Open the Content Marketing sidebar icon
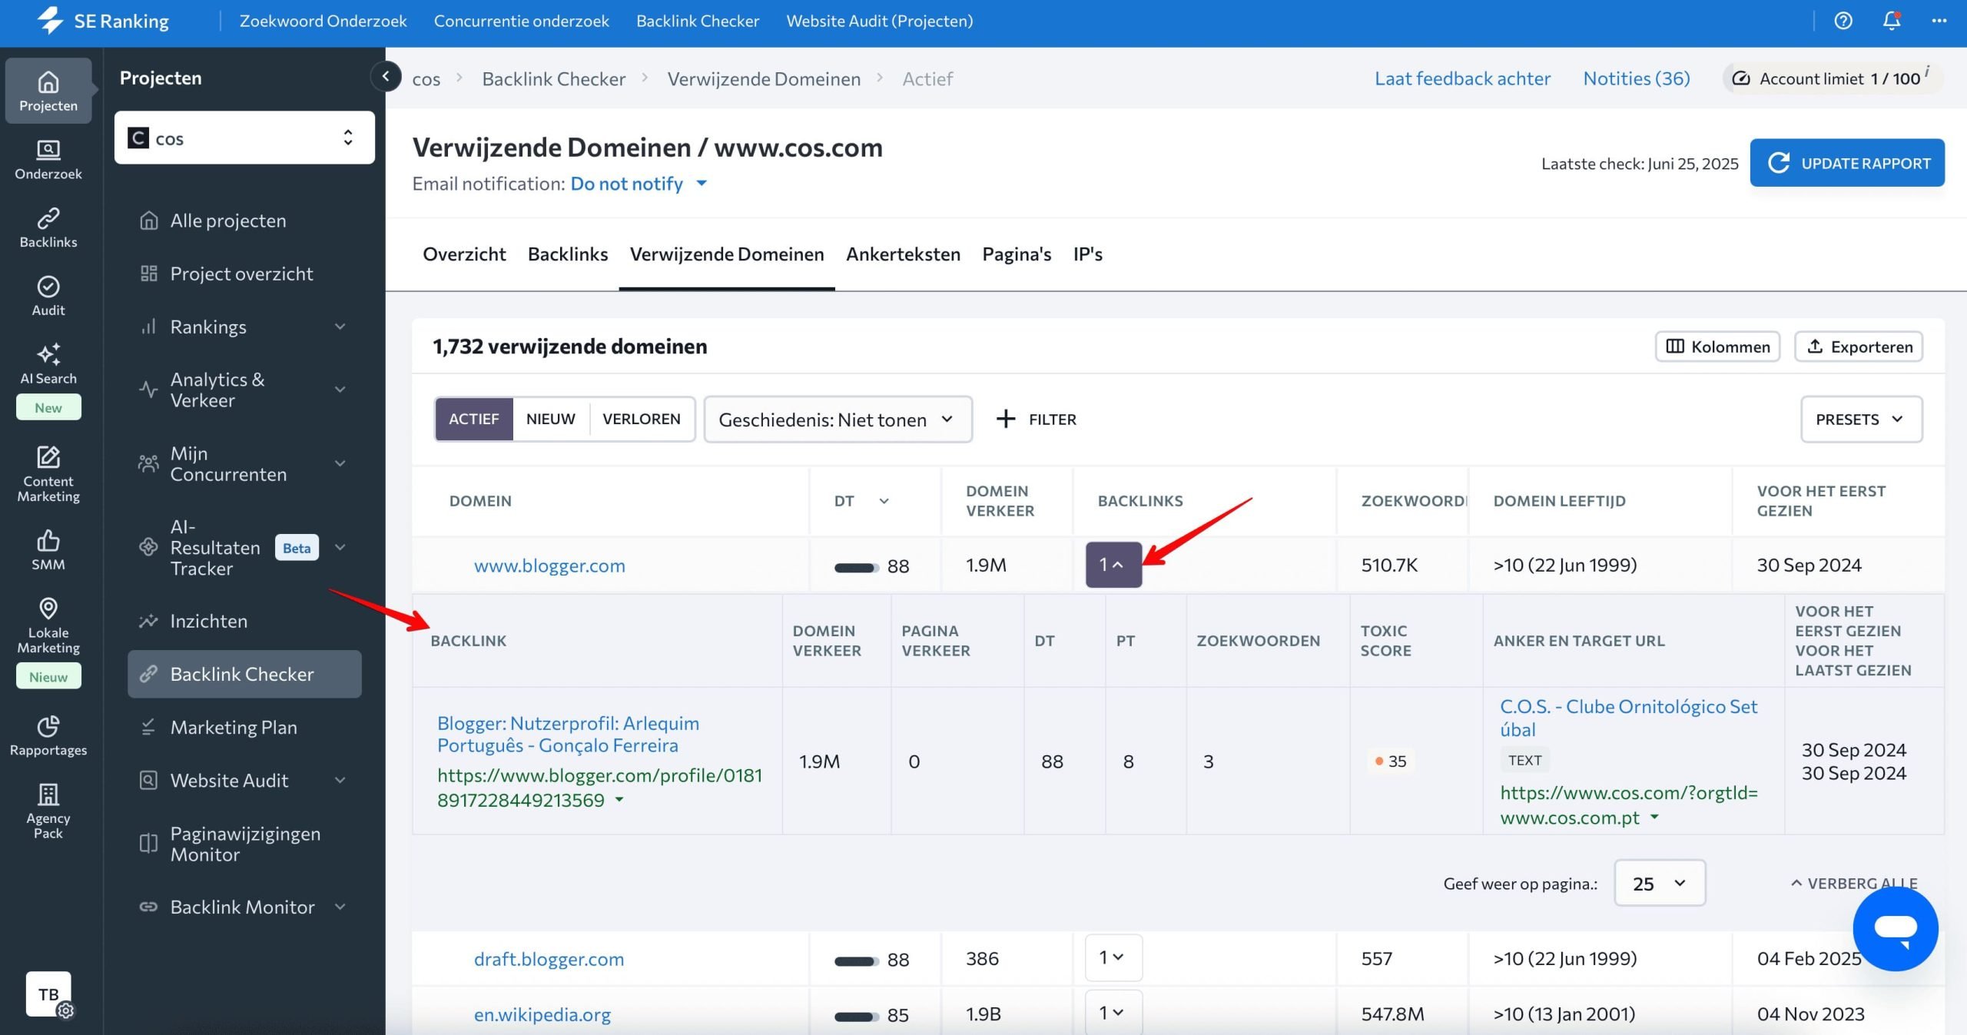 pos(48,474)
